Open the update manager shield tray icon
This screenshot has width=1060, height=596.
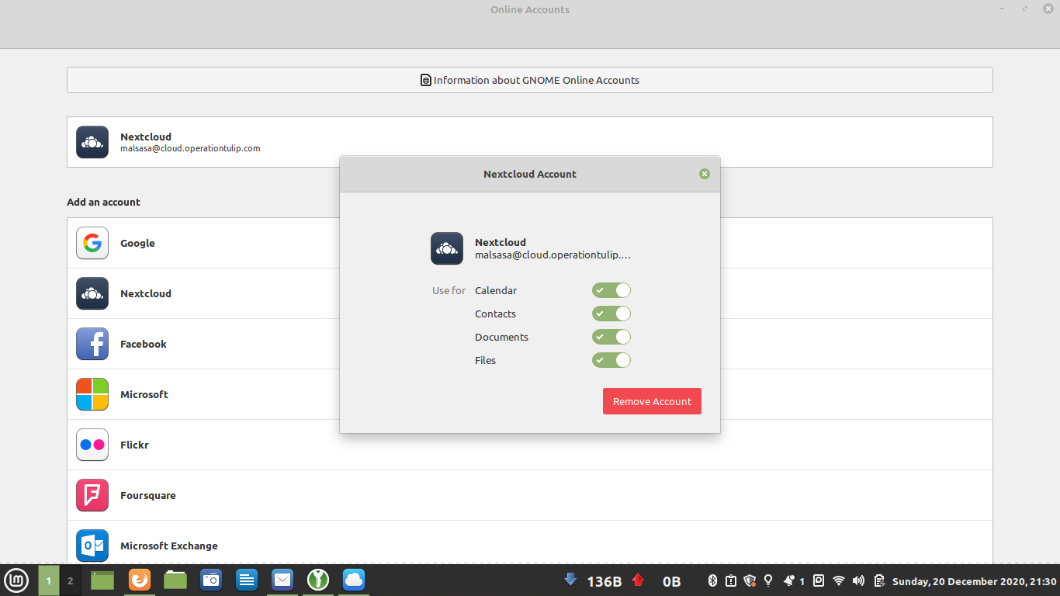point(750,580)
